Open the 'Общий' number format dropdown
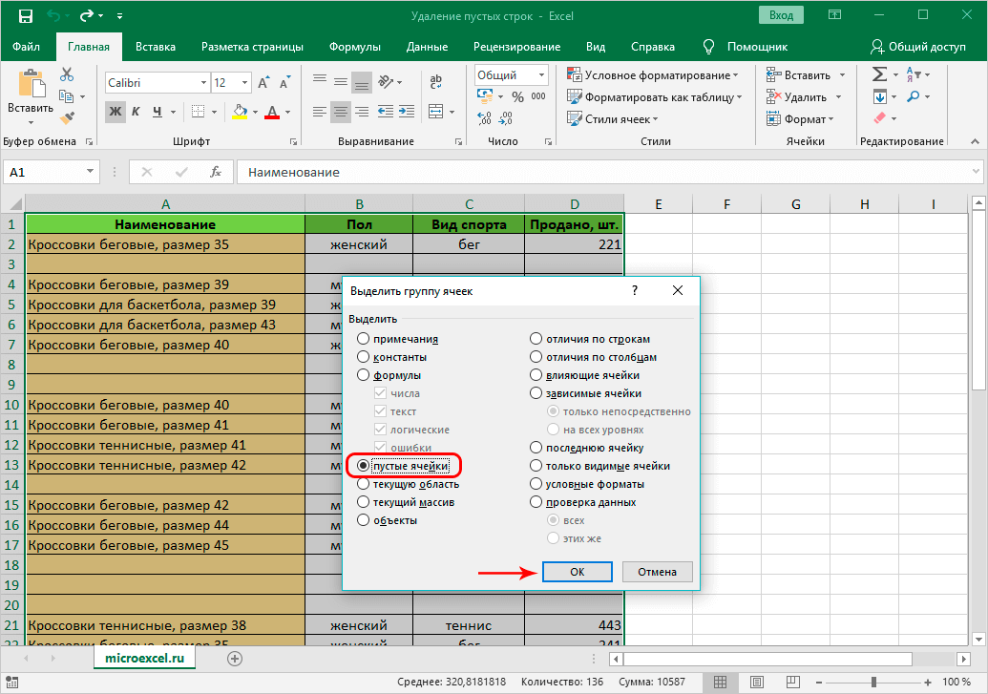This screenshot has height=694, width=988. (541, 75)
